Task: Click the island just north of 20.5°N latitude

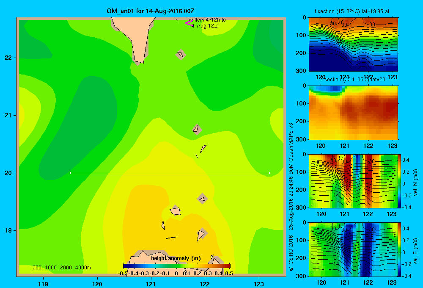Action: (197, 129)
